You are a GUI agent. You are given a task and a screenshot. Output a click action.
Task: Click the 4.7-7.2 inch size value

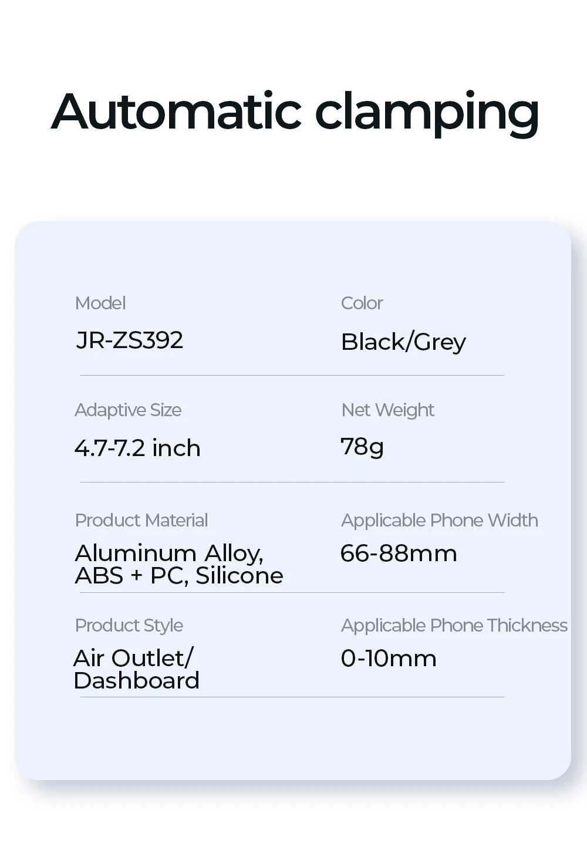point(137,448)
